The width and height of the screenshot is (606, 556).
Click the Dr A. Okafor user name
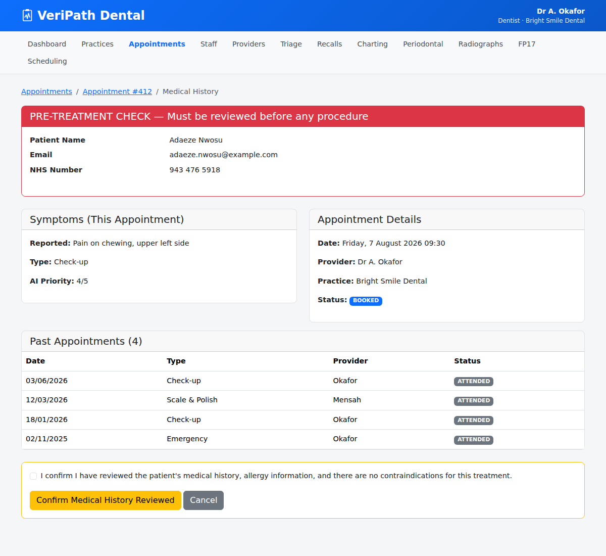point(561,11)
